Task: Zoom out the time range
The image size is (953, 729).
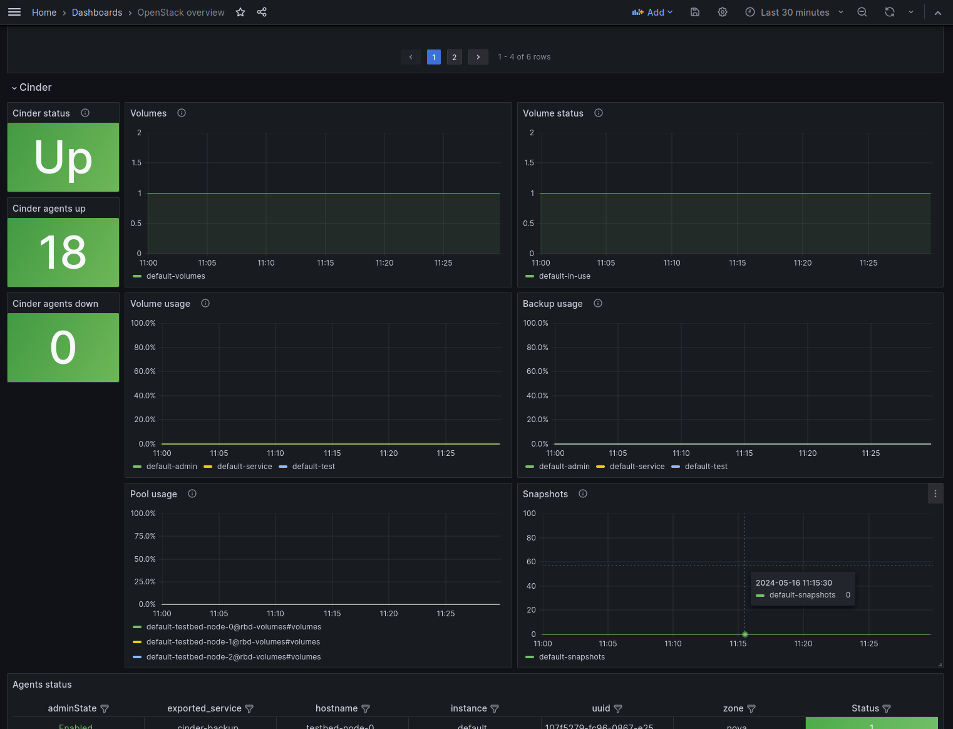Action: (x=862, y=12)
